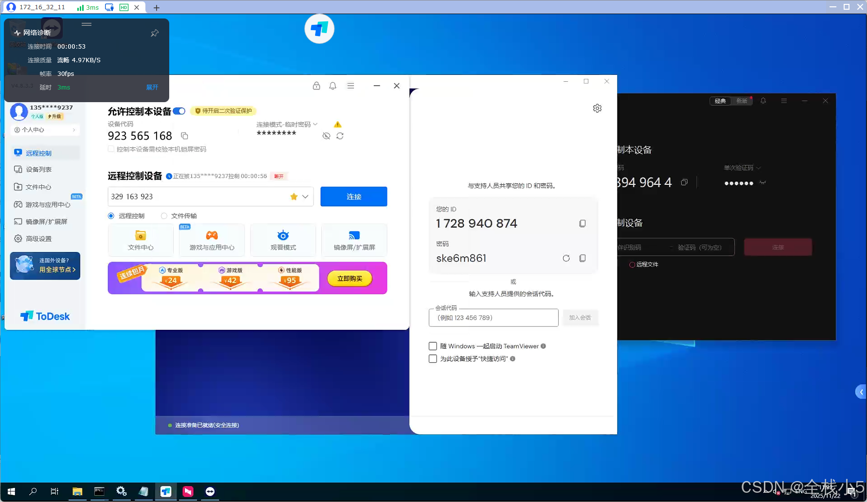Viewport: 867px width, 502px height.
Task: Click the yellow warning triangle icon
Action: click(x=337, y=125)
